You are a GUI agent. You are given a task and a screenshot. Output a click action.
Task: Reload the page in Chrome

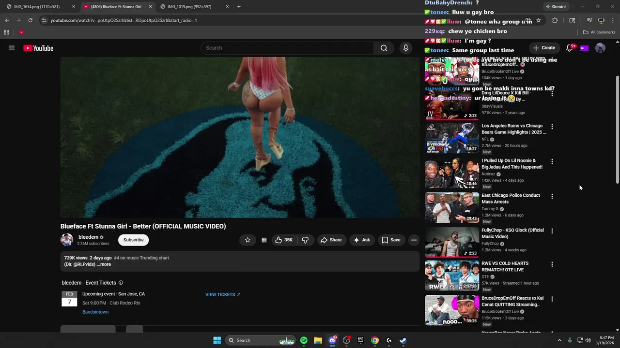coord(30,20)
